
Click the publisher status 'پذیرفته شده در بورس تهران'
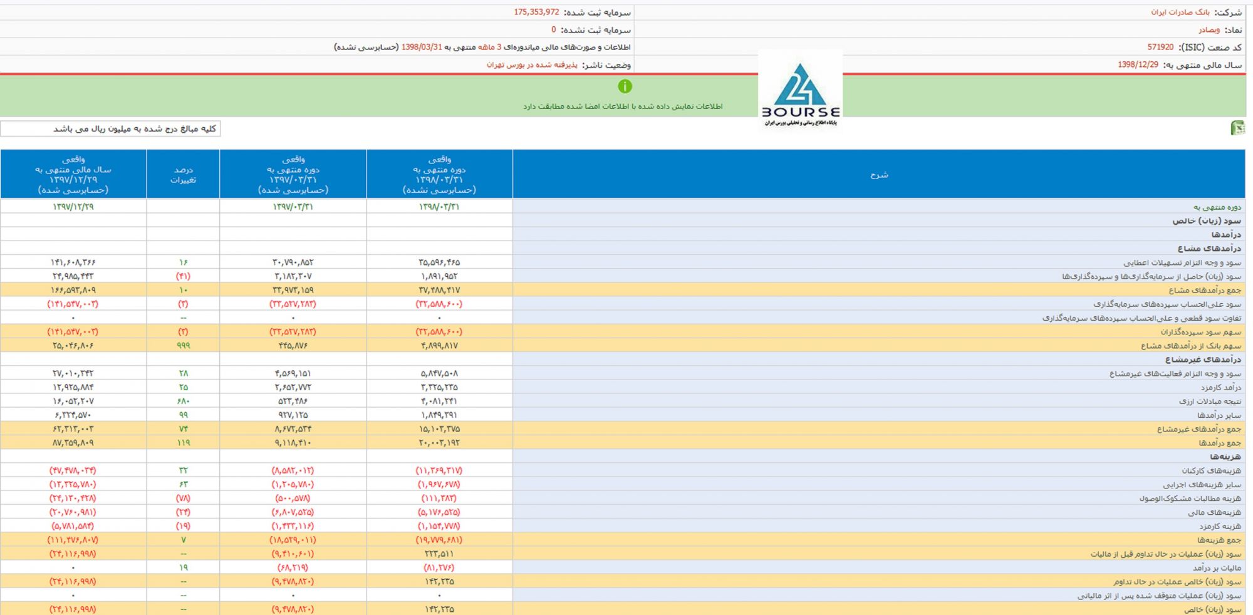(532, 65)
